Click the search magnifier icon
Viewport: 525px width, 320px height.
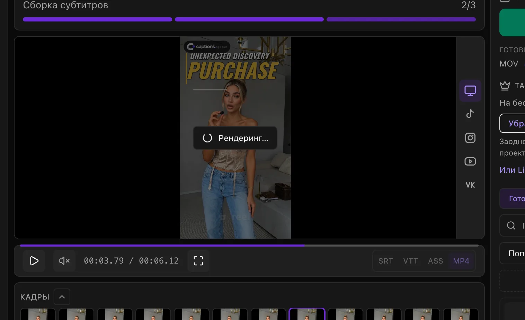click(x=511, y=225)
